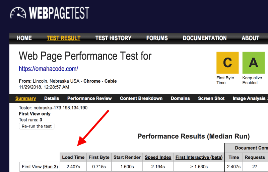Click the First Byte column header

point(99,157)
